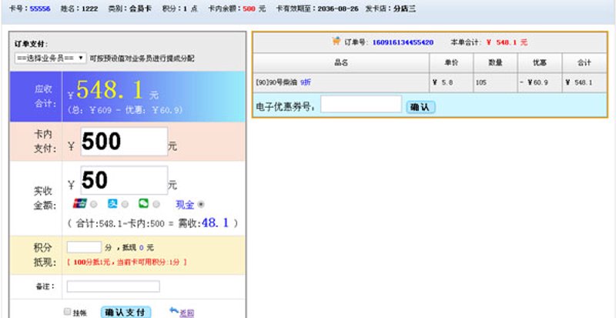Click the red 100分抵1元 points notice
Image resolution: width=616 pixels, height=318 pixels.
(x=126, y=262)
